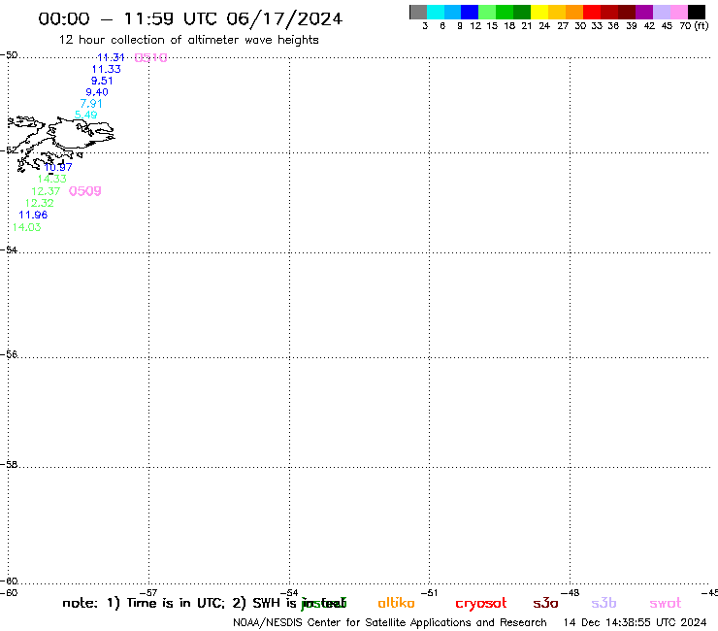Click the -56 latitude axis label
Screen dimensions: 718x631
pyautogui.click(x=9, y=354)
